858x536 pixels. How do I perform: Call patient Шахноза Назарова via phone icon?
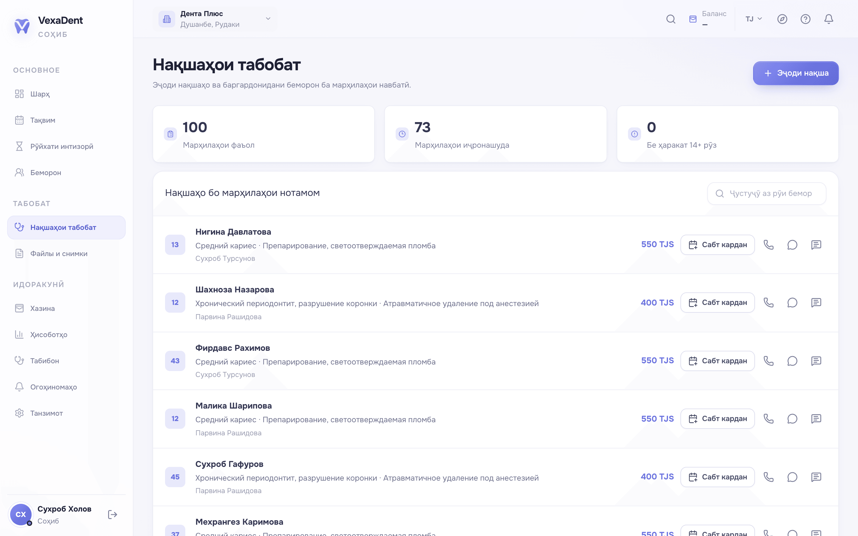[768, 302]
